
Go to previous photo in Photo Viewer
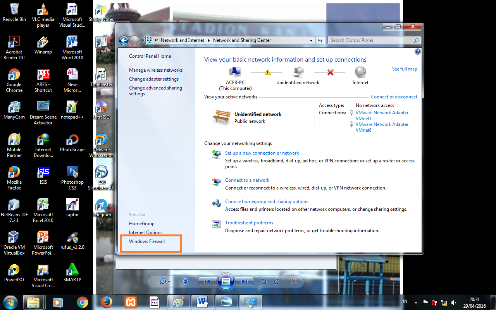pyautogui.click(x=207, y=282)
